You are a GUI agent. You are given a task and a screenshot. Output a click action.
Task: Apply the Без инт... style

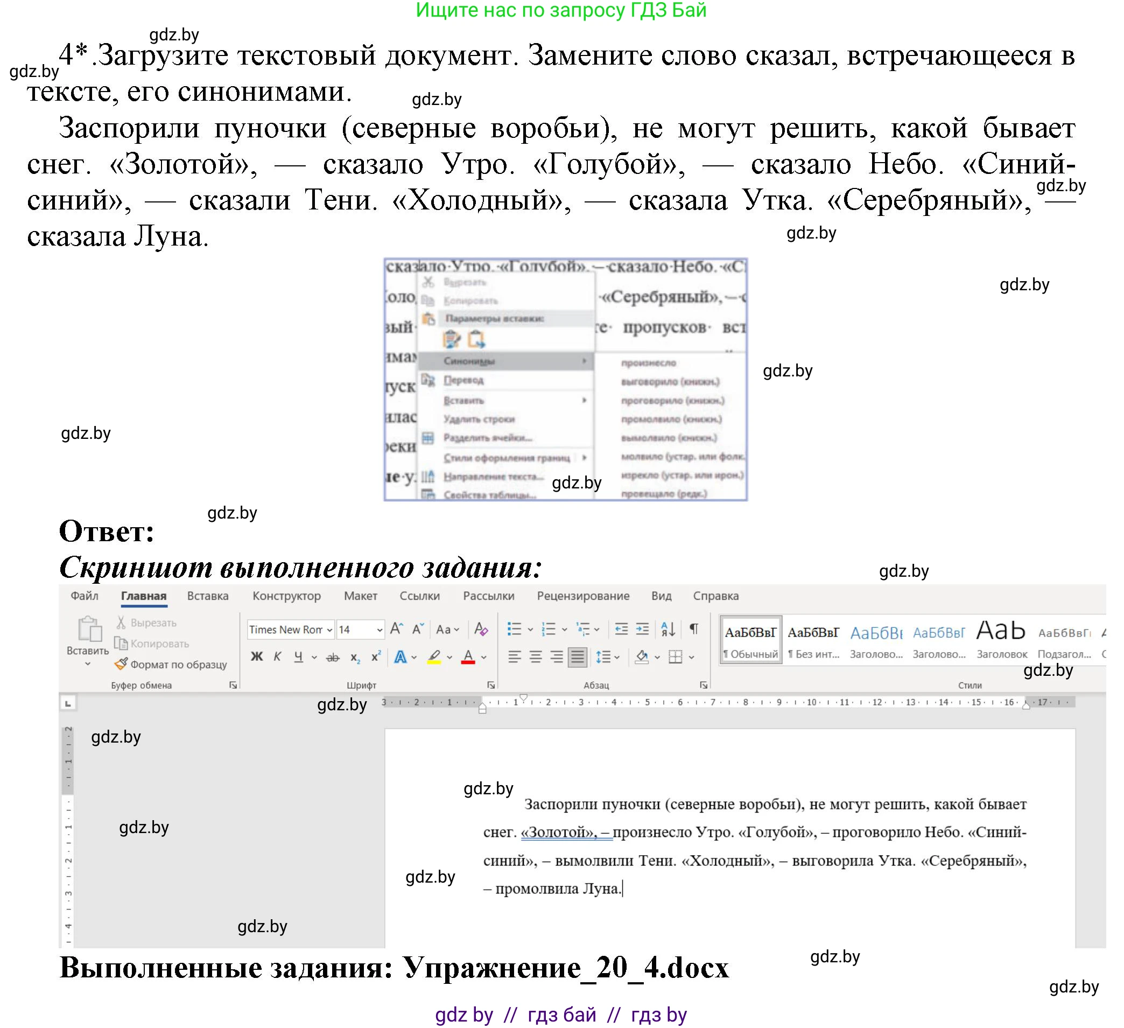point(813,640)
